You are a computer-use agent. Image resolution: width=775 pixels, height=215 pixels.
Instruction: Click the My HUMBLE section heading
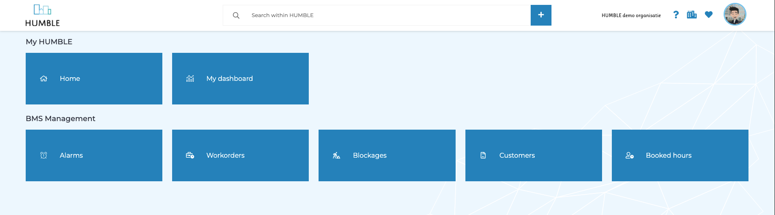click(49, 42)
